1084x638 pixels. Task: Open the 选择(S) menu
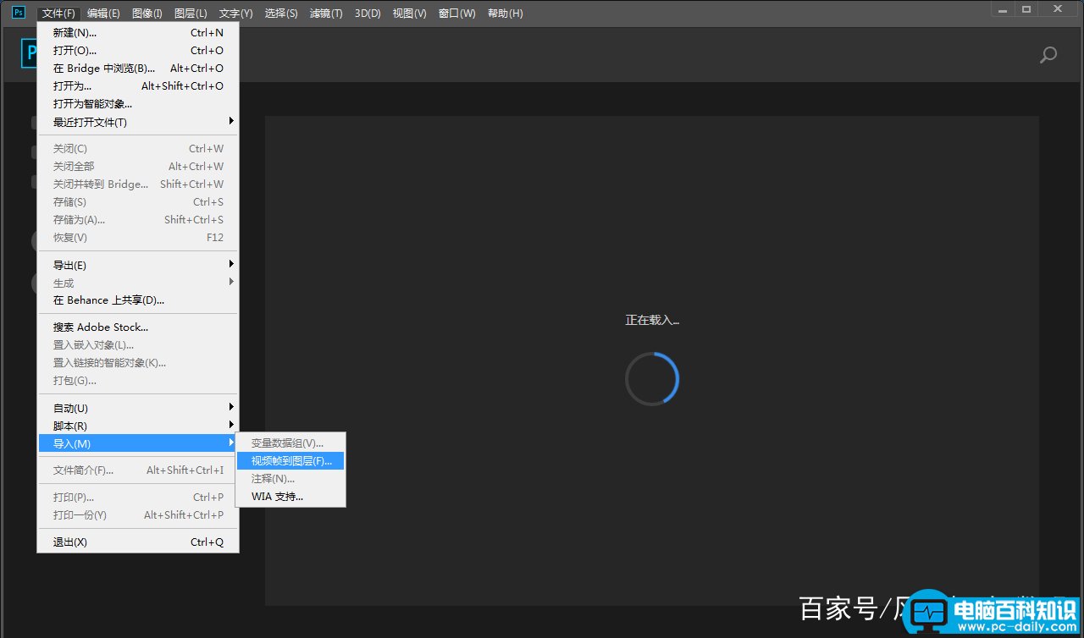tap(281, 14)
